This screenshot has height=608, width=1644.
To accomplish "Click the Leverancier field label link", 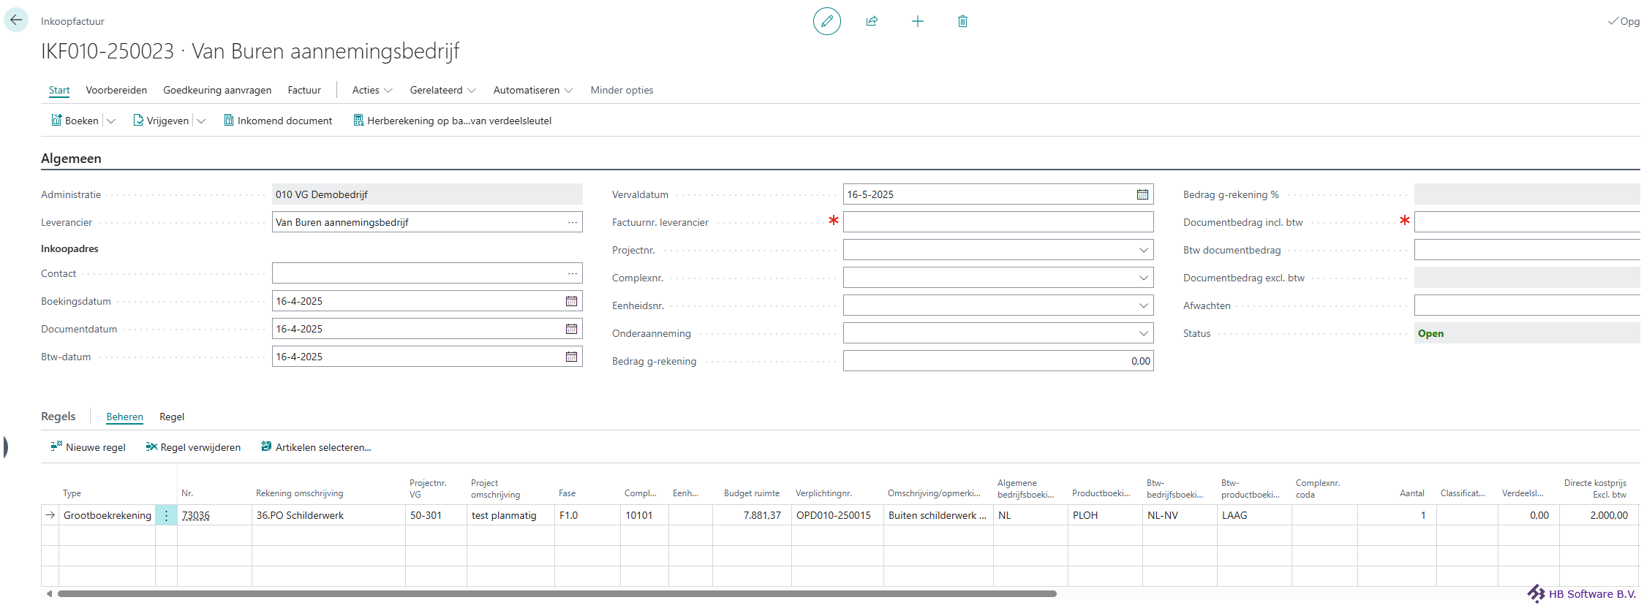I will point(67,222).
